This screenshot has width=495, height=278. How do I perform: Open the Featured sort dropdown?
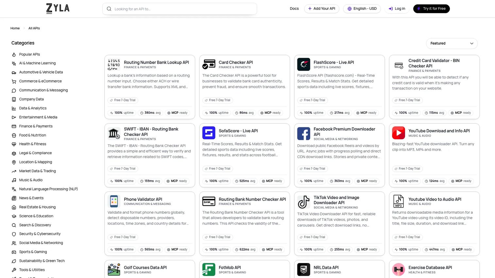click(x=452, y=43)
